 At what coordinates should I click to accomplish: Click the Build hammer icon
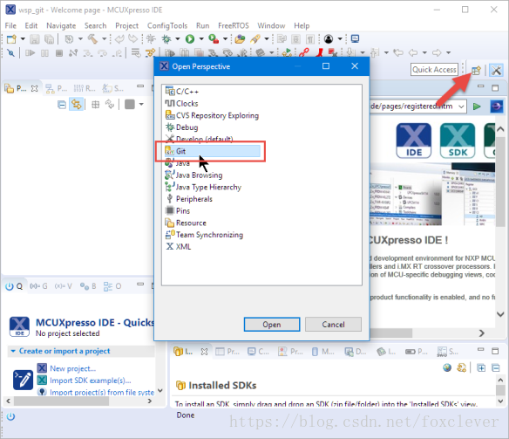[x=92, y=39]
